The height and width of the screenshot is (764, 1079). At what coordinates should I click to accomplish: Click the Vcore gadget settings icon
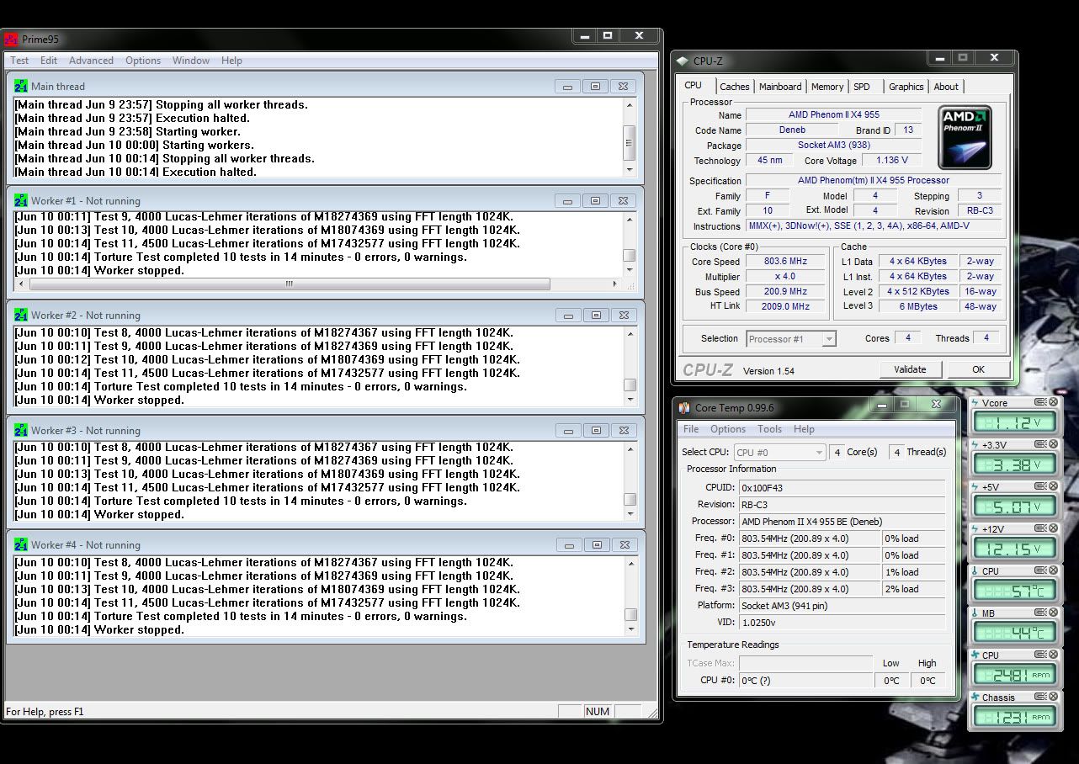click(1040, 402)
